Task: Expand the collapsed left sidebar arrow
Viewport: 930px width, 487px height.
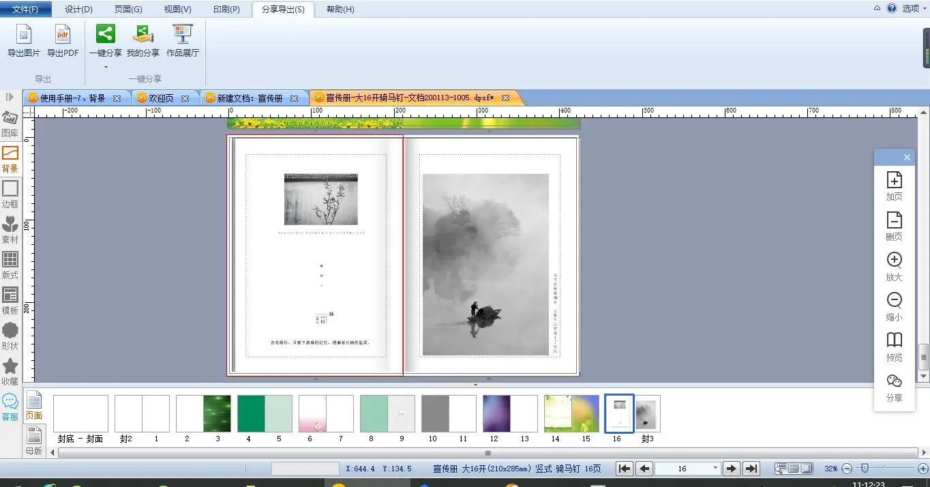Action: point(10,98)
